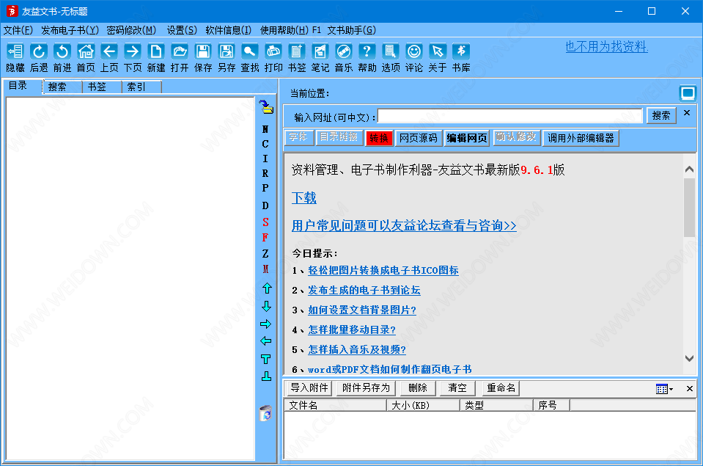Click the 重命名 button
The width and height of the screenshot is (703, 466).
501,388
